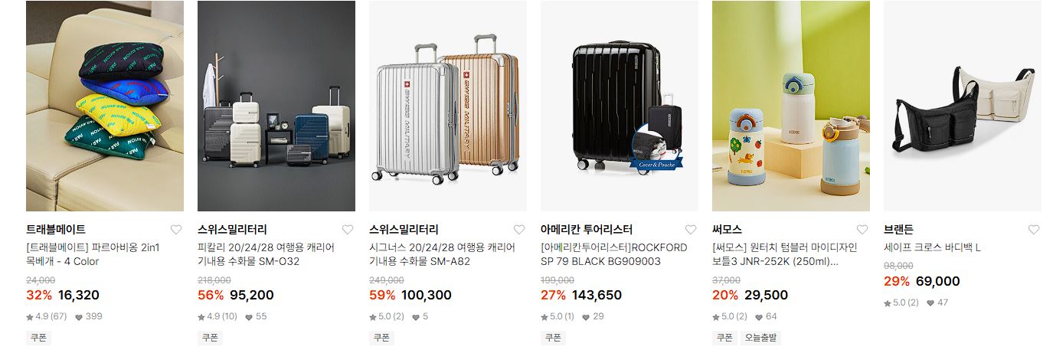Add 아메리칸 투어리스터 suitcase to wishlist
Viewport: 1053px width, 350px height.
point(691,230)
